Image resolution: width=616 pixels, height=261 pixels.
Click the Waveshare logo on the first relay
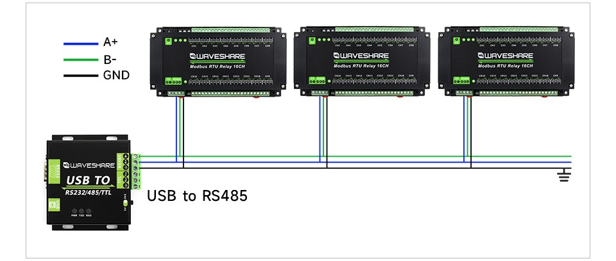218,56
